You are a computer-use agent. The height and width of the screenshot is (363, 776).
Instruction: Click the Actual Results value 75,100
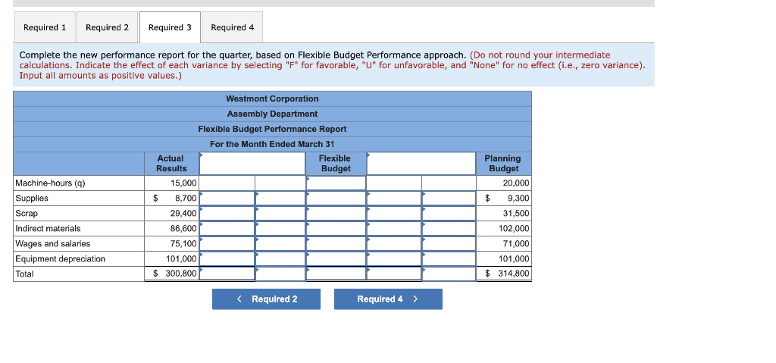tap(183, 244)
